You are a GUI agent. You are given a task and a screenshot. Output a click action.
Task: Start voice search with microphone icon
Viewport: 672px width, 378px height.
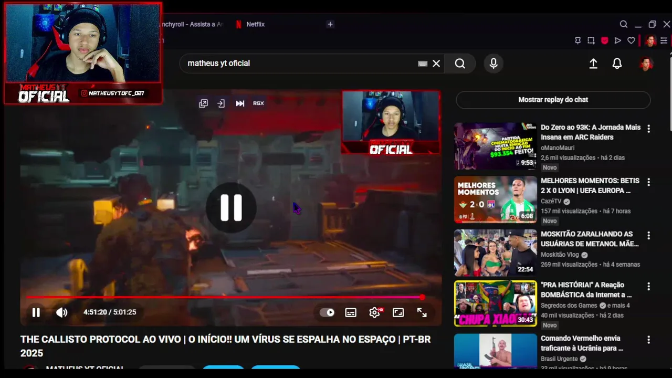pyautogui.click(x=493, y=64)
